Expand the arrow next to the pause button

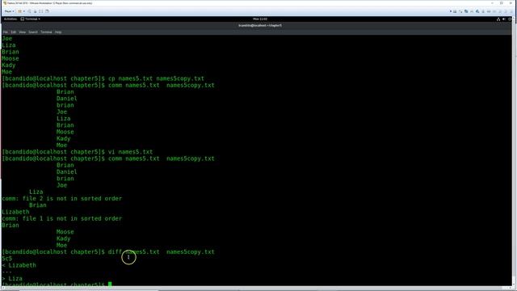pyautogui.click(x=23, y=11)
